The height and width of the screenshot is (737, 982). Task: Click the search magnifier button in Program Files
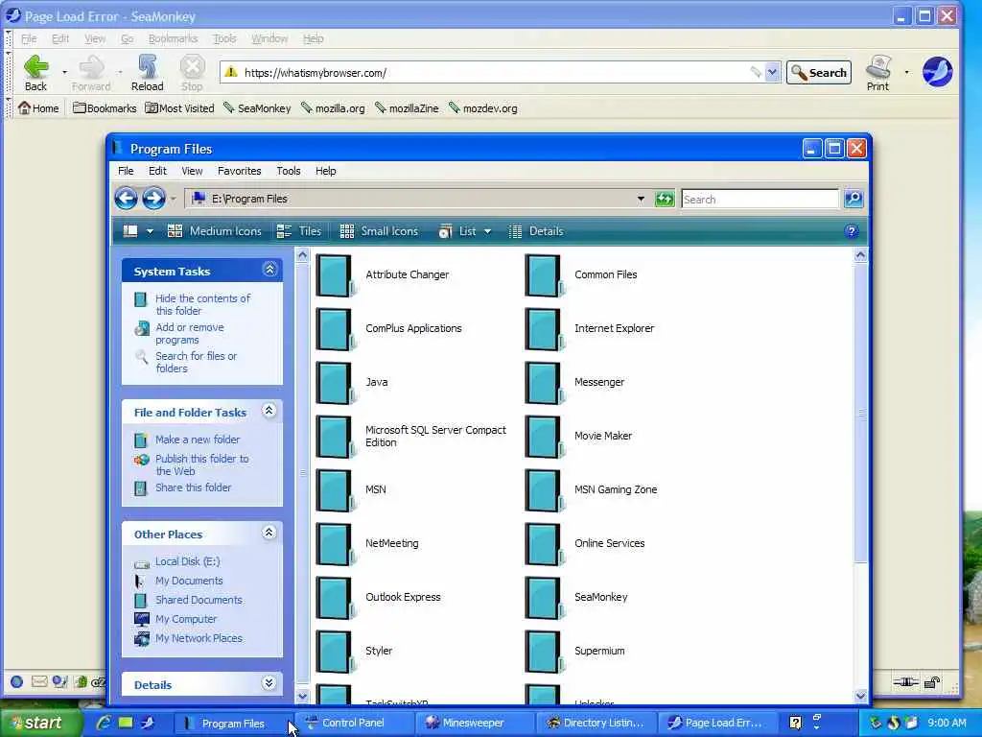tap(853, 200)
